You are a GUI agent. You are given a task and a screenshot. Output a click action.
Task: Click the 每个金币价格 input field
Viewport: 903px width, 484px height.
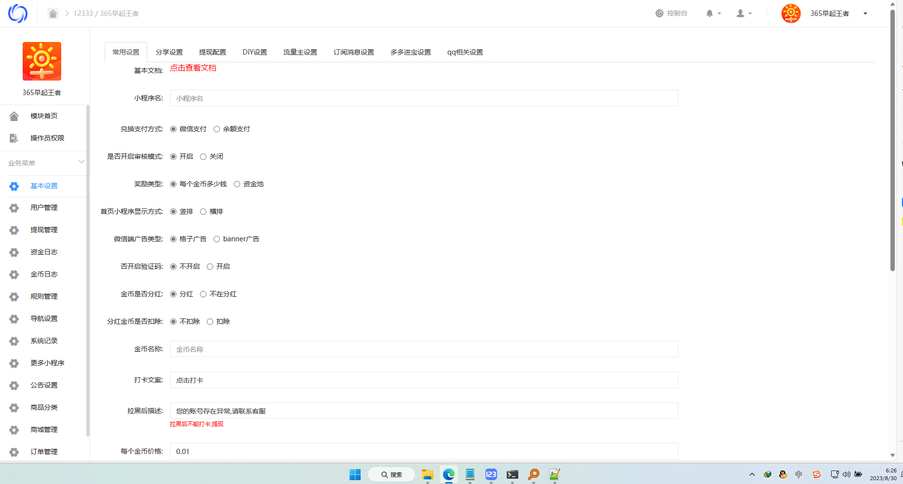(x=424, y=451)
